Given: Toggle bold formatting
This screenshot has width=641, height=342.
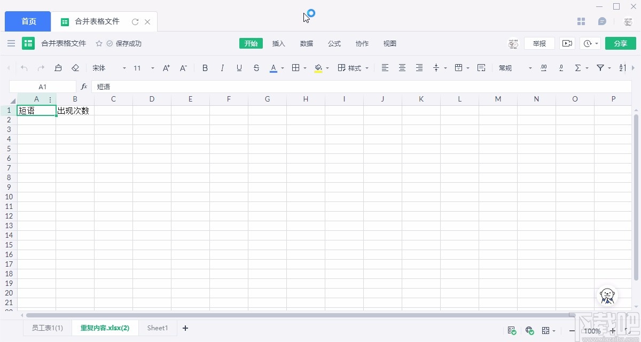Looking at the screenshot, I should pos(205,68).
